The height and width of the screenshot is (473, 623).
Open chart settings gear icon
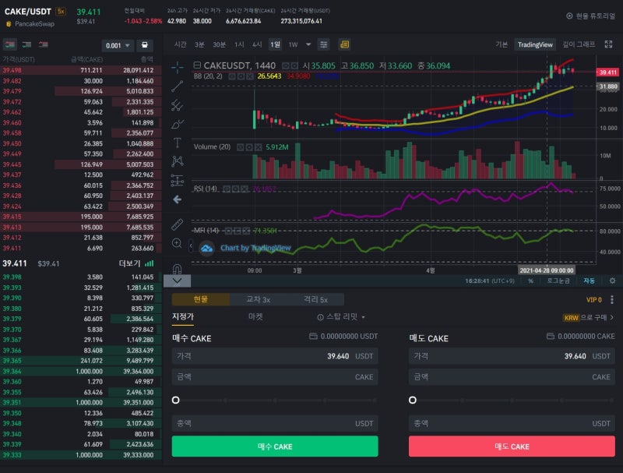point(612,281)
